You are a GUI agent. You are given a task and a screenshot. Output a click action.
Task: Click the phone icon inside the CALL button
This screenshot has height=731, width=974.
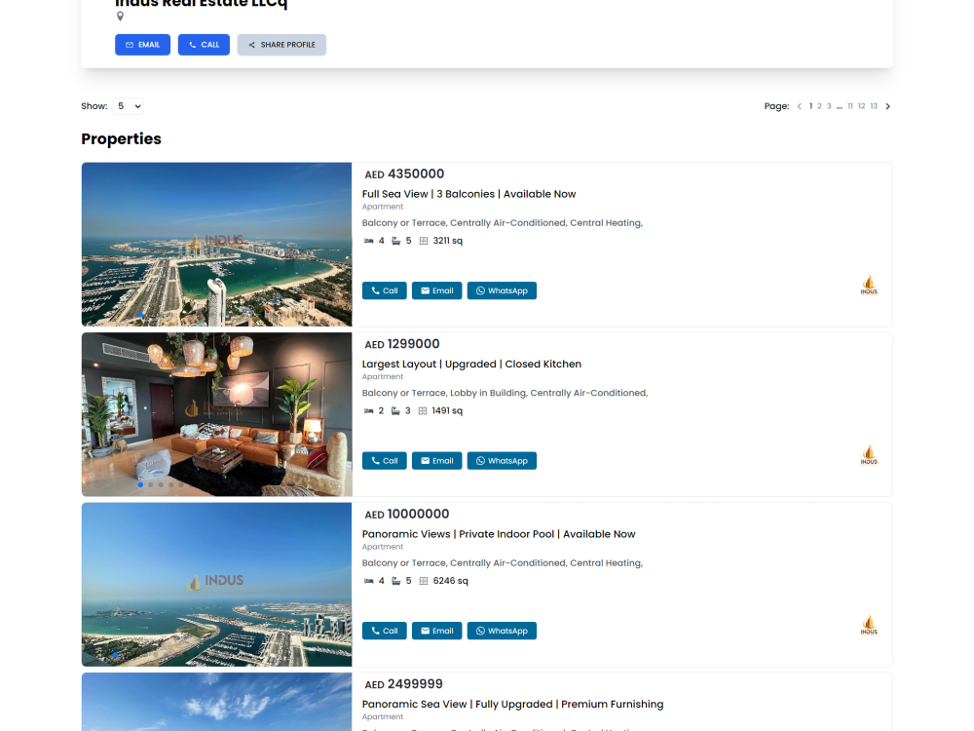point(191,44)
